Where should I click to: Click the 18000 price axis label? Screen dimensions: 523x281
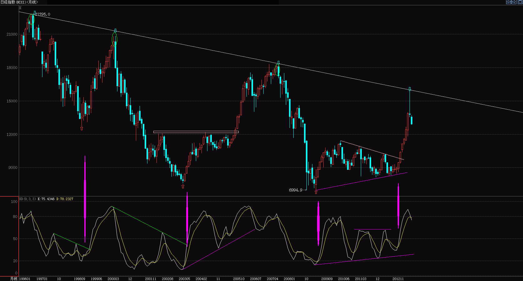(x=12, y=68)
